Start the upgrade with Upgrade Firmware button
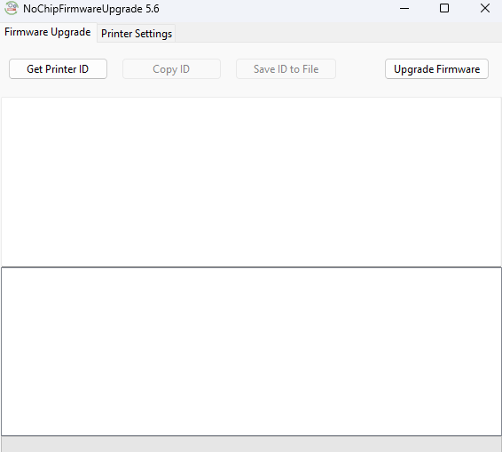502x452 pixels. tap(436, 69)
